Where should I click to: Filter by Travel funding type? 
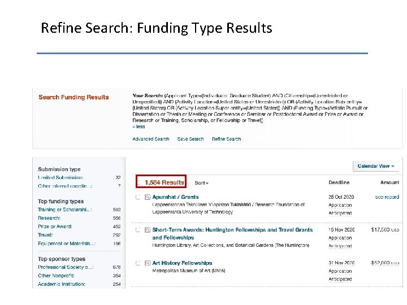[45, 235]
